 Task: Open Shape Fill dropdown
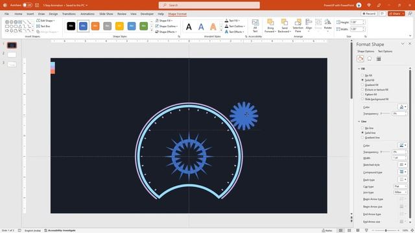[164, 20]
